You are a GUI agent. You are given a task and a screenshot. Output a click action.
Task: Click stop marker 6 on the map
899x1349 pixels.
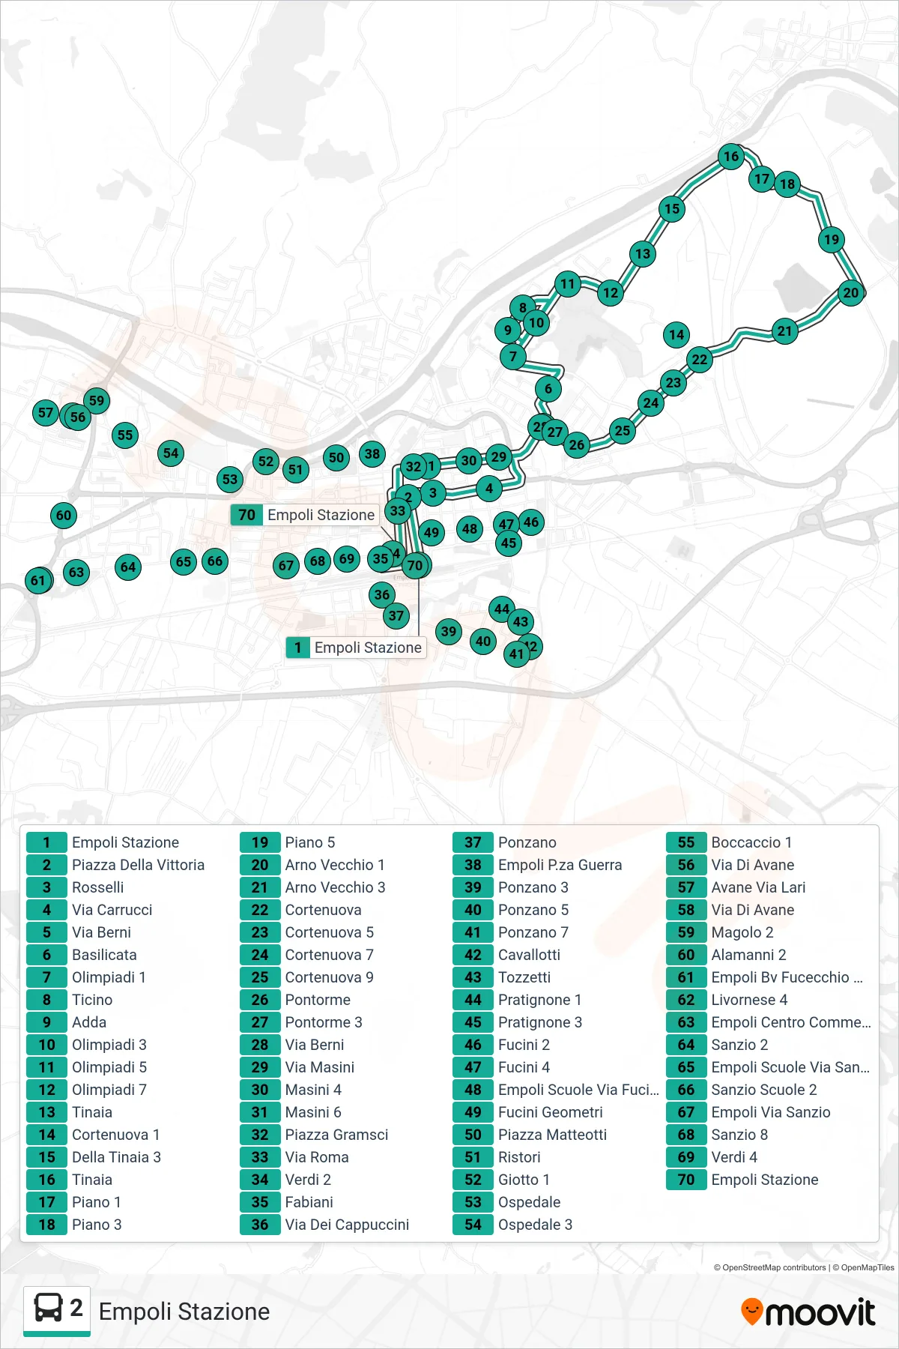pos(548,388)
